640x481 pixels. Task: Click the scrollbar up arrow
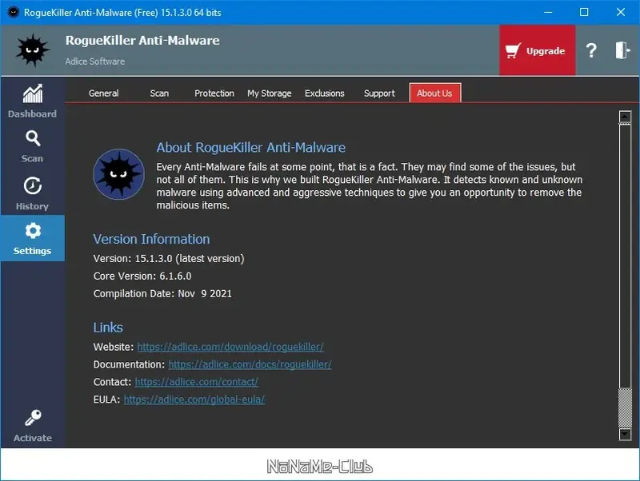point(625,117)
